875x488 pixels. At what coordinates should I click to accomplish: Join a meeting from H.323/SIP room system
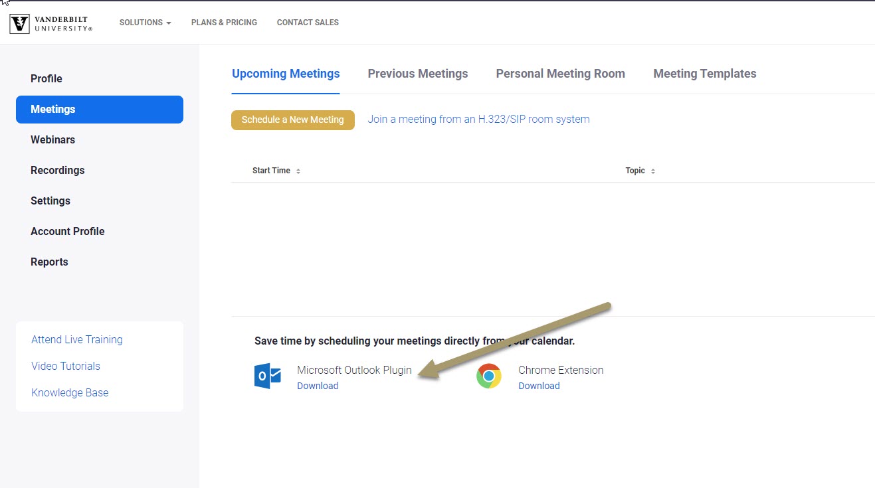[478, 120]
